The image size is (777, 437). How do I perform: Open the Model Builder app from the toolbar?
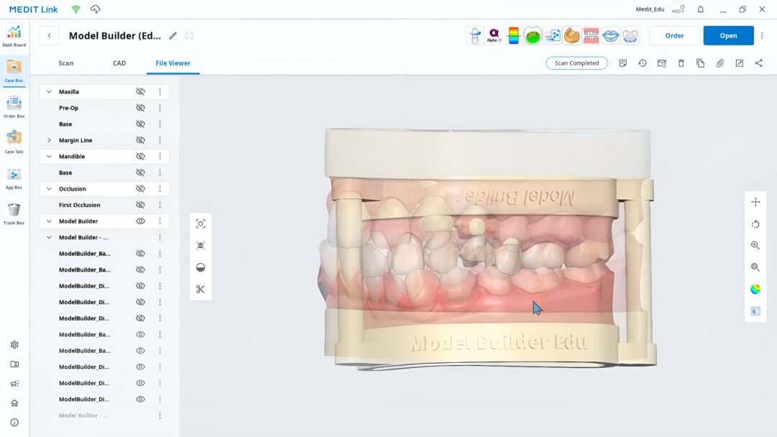(571, 35)
